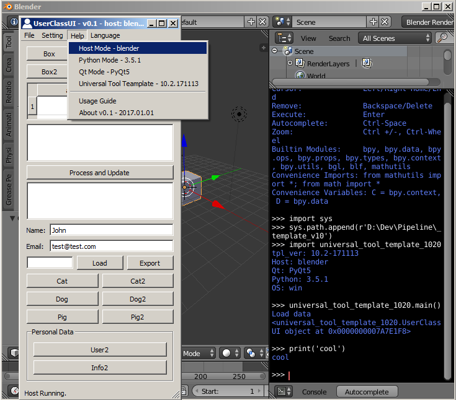Open the All Scenes display mode dropdown
Viewport: 456px width, 400px height.
pos(395,38)
